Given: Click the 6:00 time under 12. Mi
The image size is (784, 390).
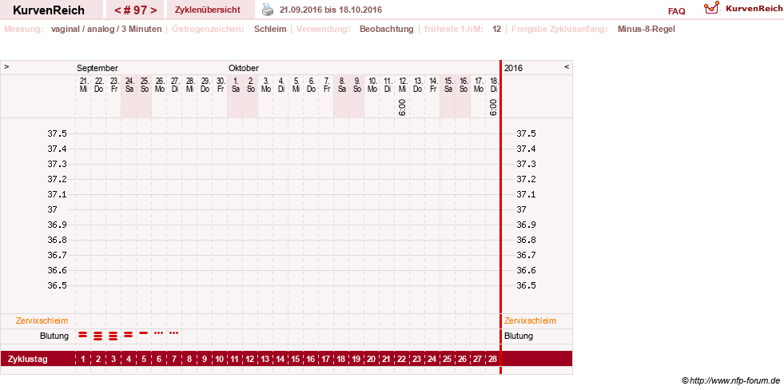Looking at the screenshot, I should tap(403, 108).
